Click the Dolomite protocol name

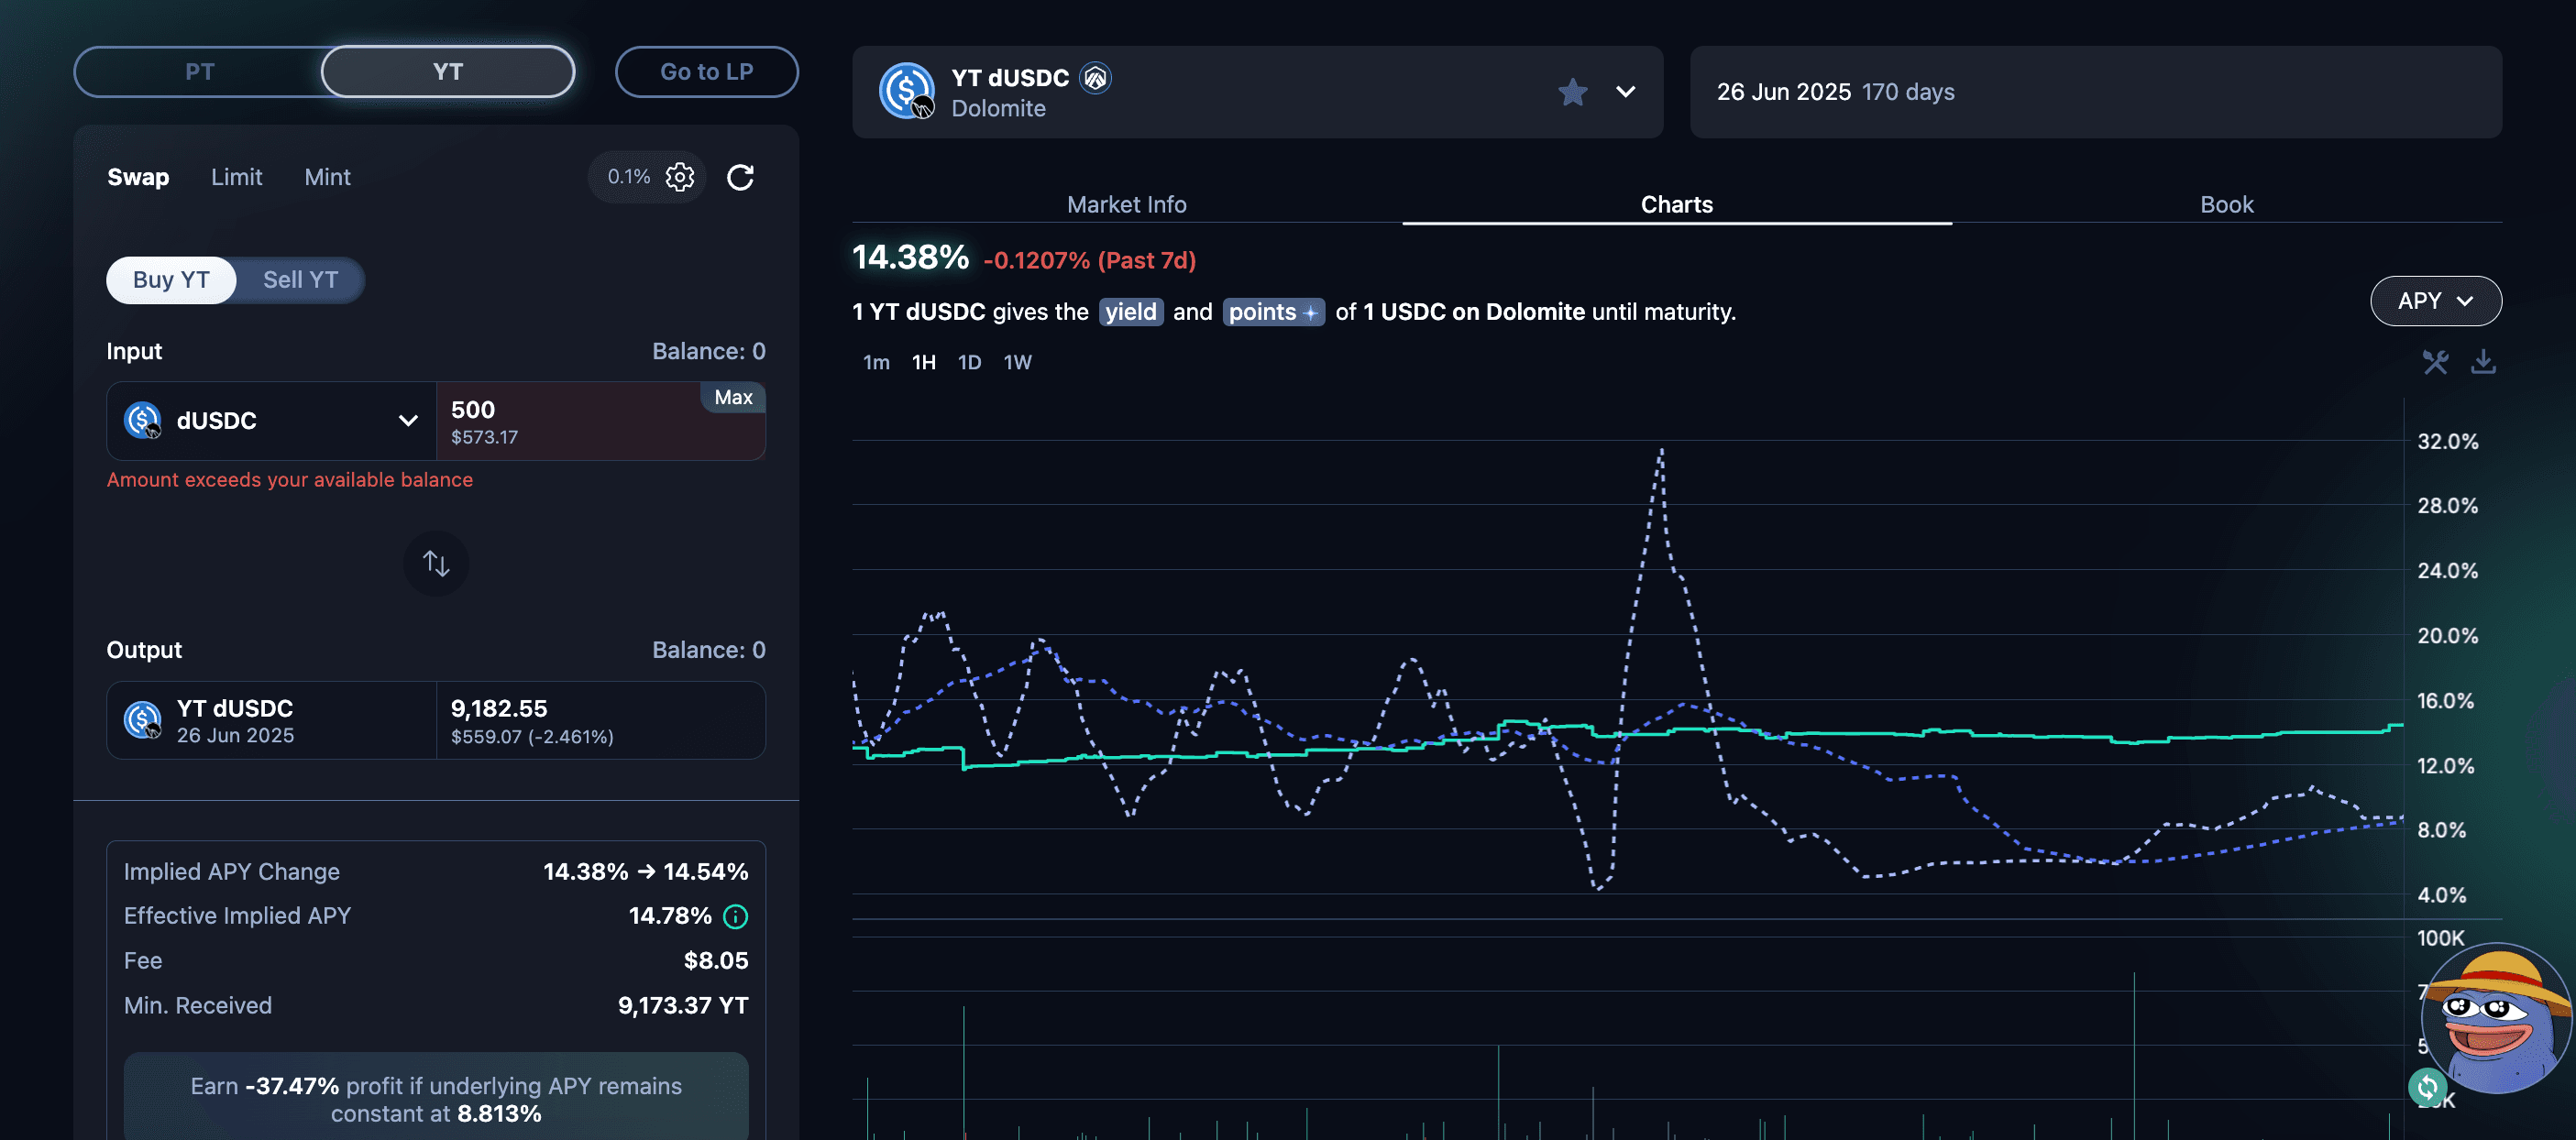pyautogui.click(x=998, y=108)
